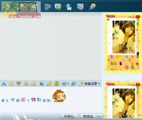Send a window shake nudge
Image resolution: width=142 pixels, height=120 pixels.
click(x=26, y=84)
